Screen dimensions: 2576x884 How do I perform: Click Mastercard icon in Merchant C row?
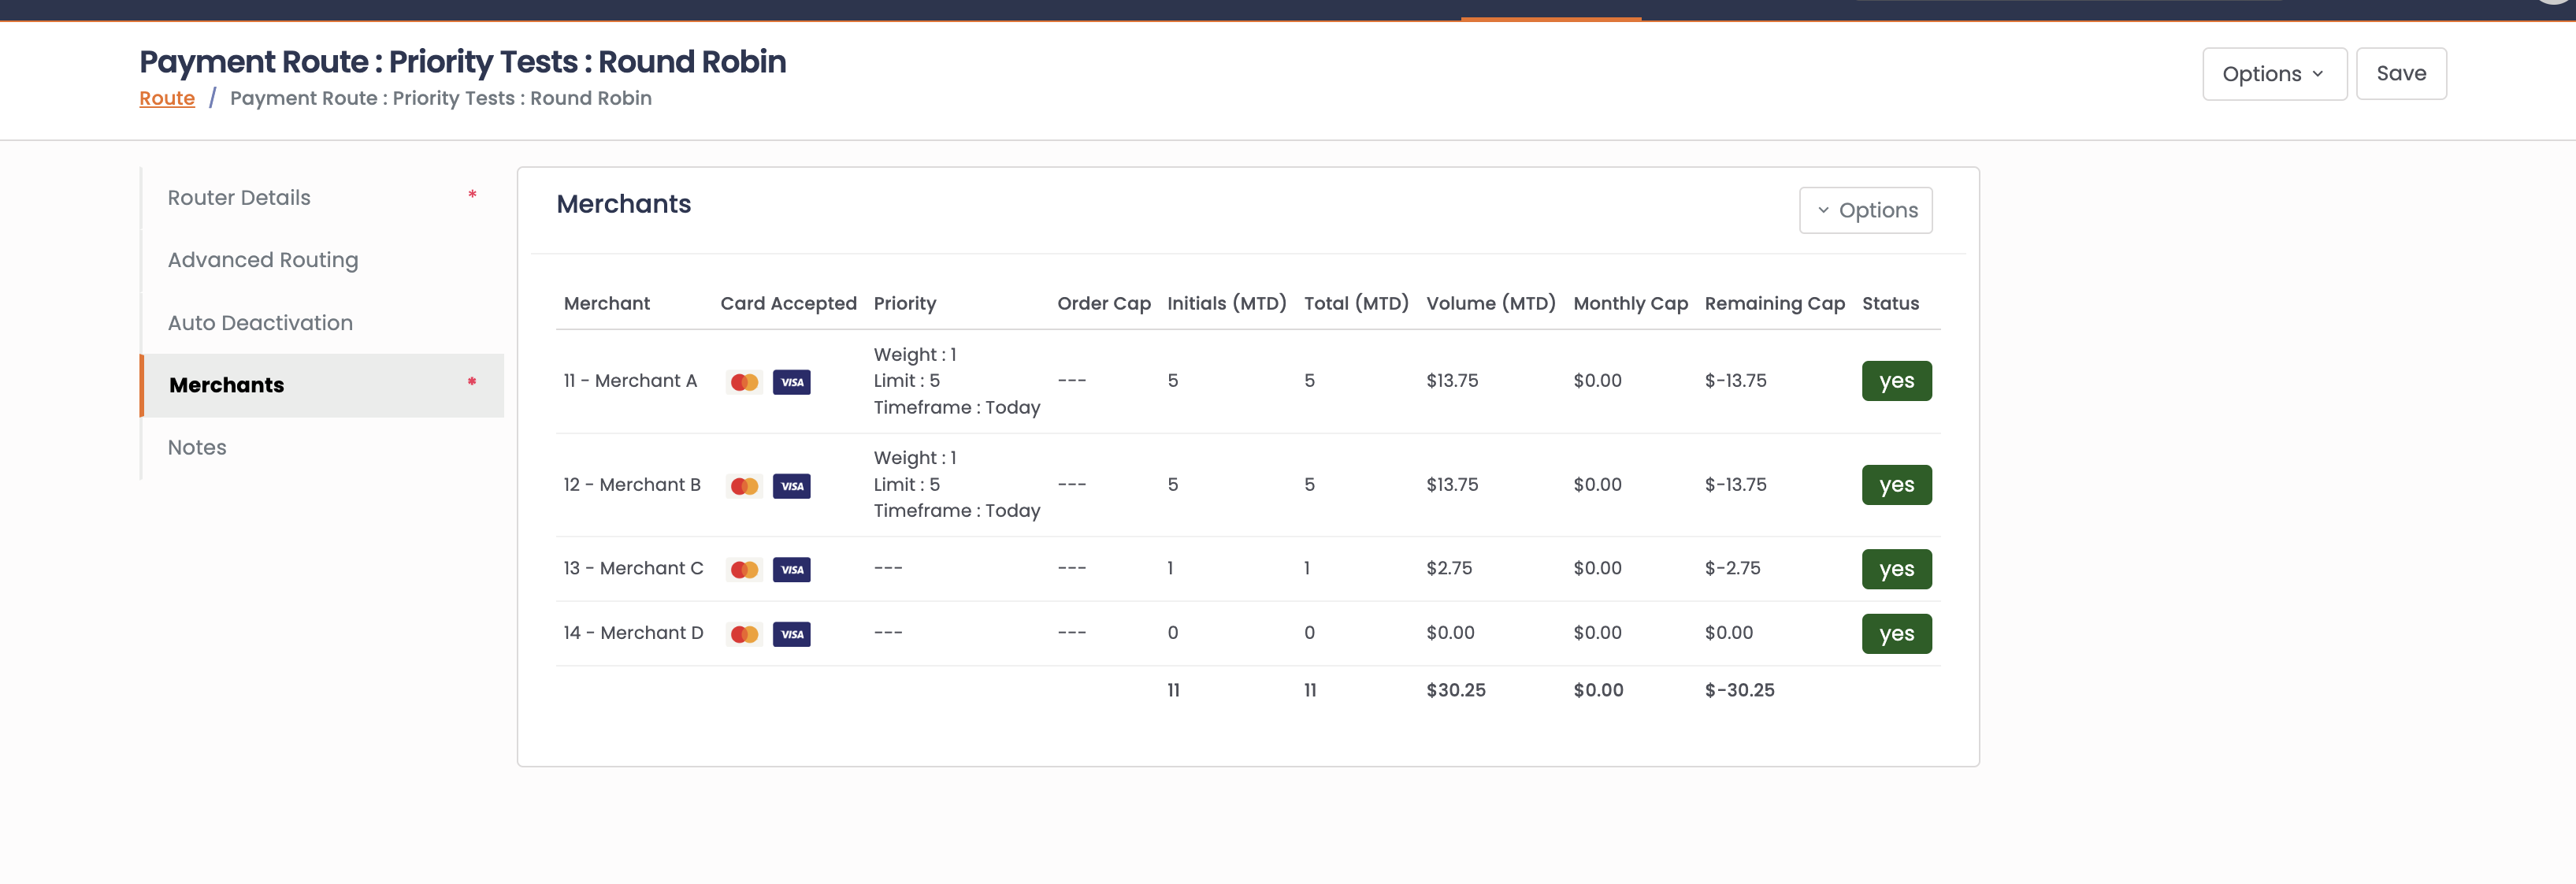pos(744,569)
